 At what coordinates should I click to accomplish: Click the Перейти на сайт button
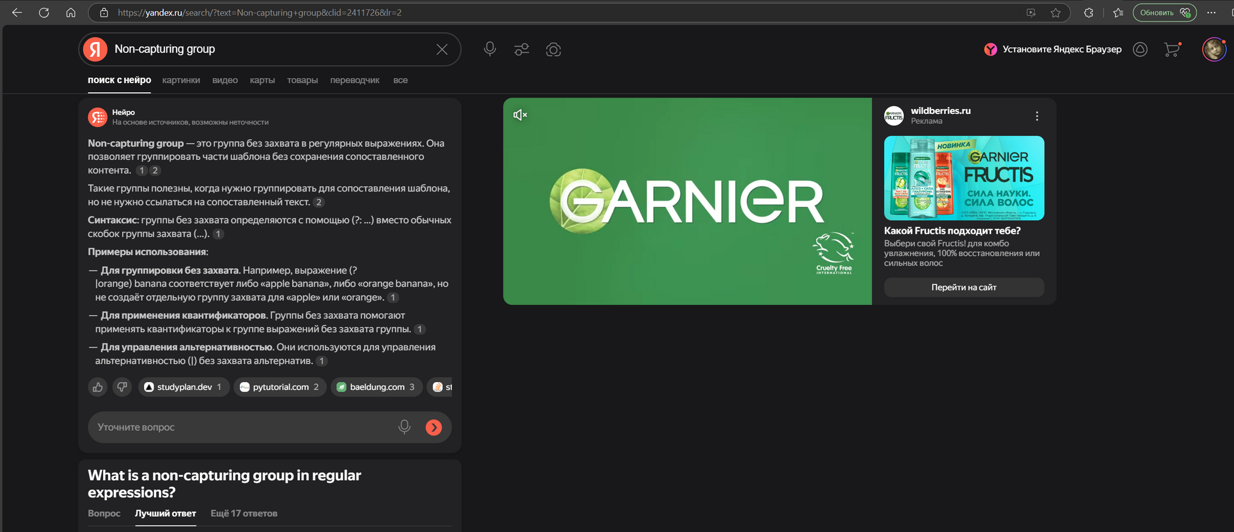[x=963, y=287]
